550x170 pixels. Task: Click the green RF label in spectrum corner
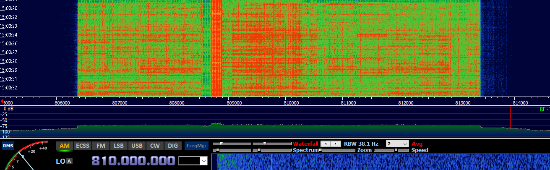(544, 109)
